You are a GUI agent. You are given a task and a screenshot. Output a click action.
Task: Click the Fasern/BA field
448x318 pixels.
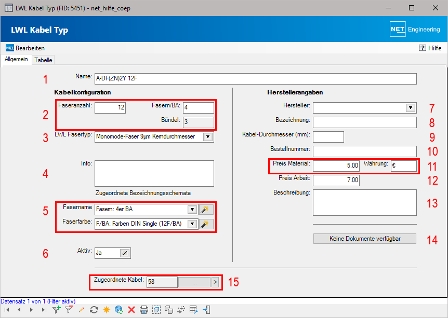199,107
